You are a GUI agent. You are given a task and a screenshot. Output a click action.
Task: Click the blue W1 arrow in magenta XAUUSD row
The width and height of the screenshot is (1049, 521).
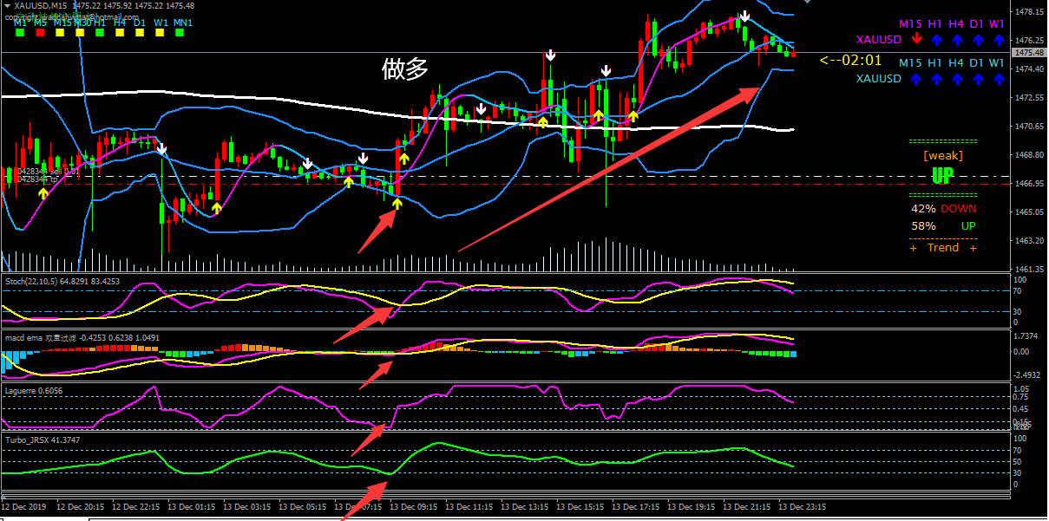click(x=996, y=40)
